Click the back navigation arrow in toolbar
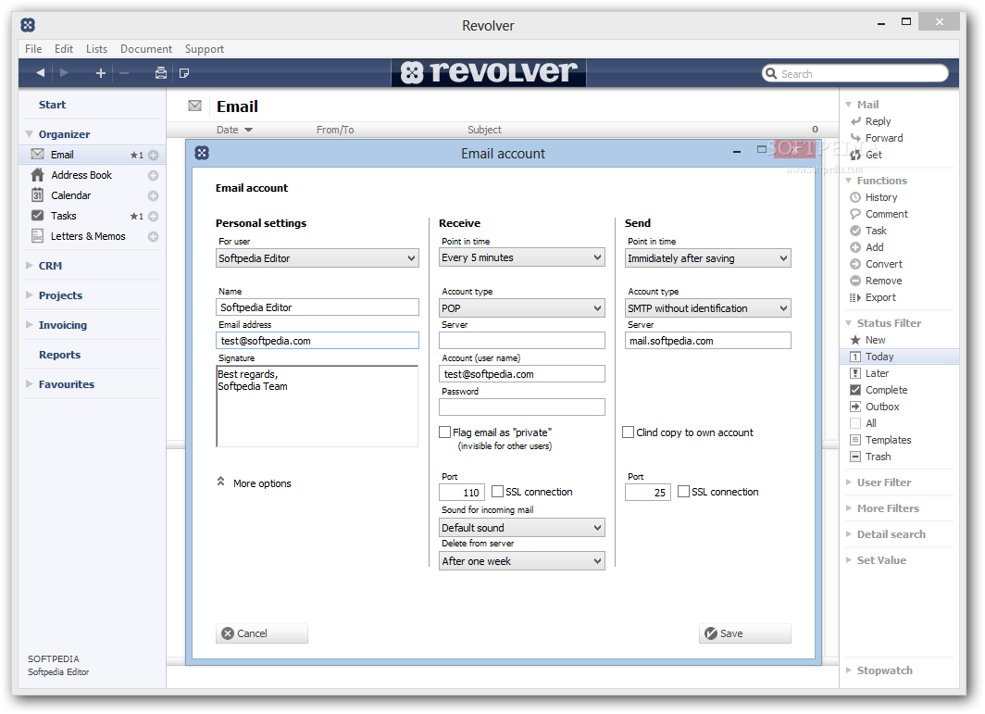Viewport: 985px width, 714px height. tap(40, 73)
